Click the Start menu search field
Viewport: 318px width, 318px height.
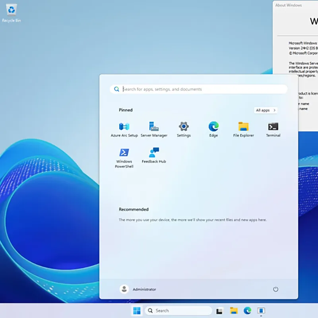click(198, 89)
